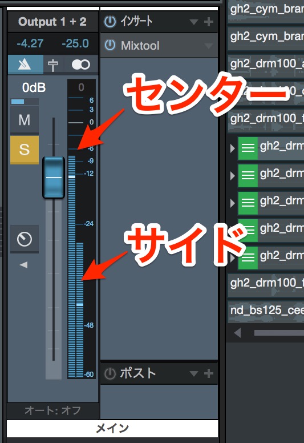Viewport: 304px width, 443px height.
Task: Toggle the ポスト power button
Action: [110, 373]
